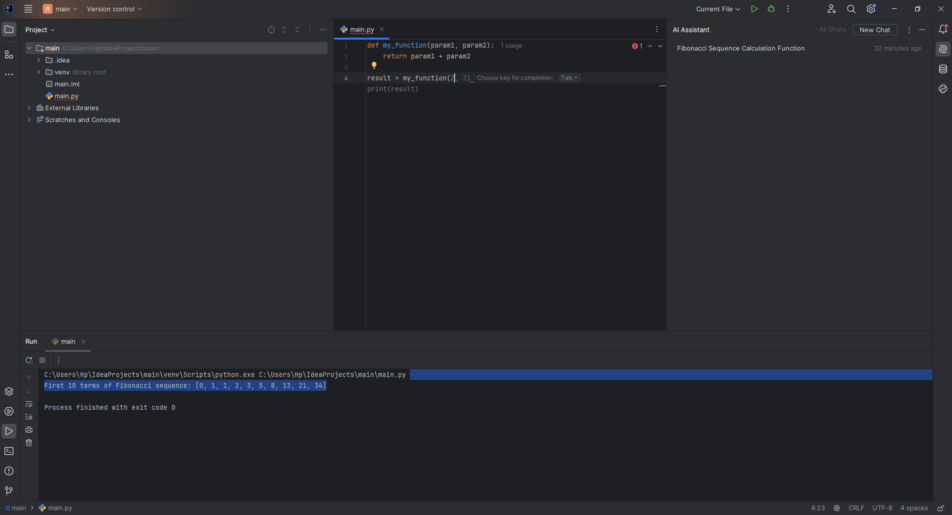This screenshot has width=952, height=515.
Task: Toggle soft-wrap in Run console
Action: pyautogui.click(x=28, y=404)
